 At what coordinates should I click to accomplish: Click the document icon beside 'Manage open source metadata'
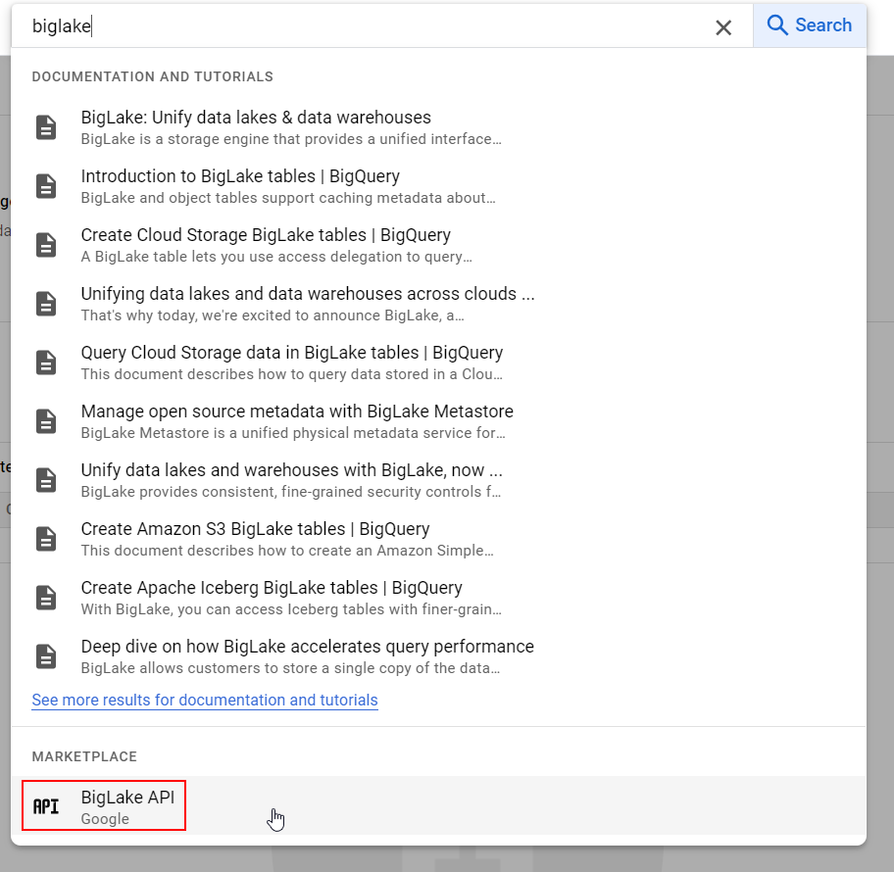point(46,421)
